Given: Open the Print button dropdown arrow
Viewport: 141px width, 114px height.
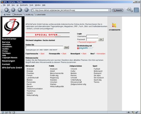Looking at the screenshot, I should pyautogui.click(x=132, y=11).
